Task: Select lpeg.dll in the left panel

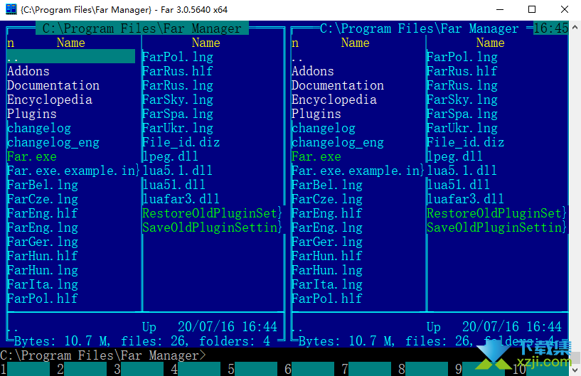Action: pyautogui.click(x=171, y=156)
